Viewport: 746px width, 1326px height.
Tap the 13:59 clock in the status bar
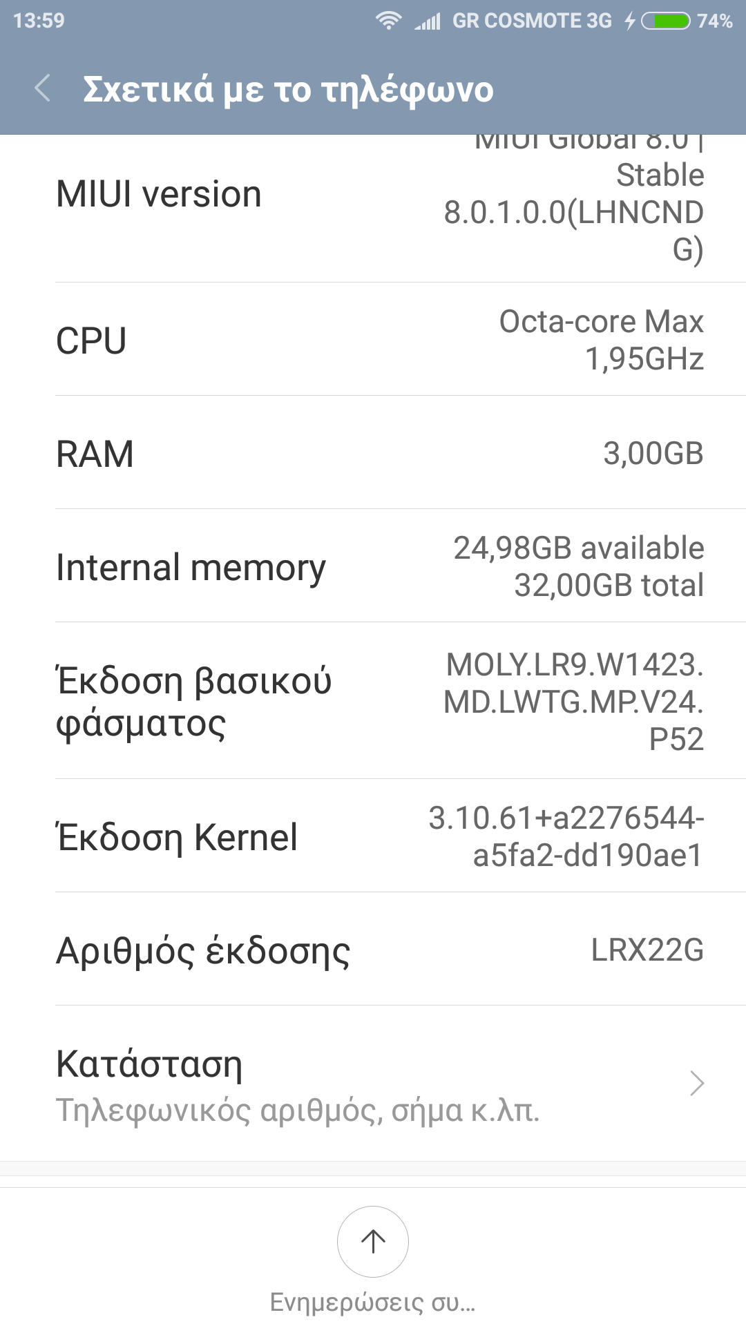click(39, 21)
